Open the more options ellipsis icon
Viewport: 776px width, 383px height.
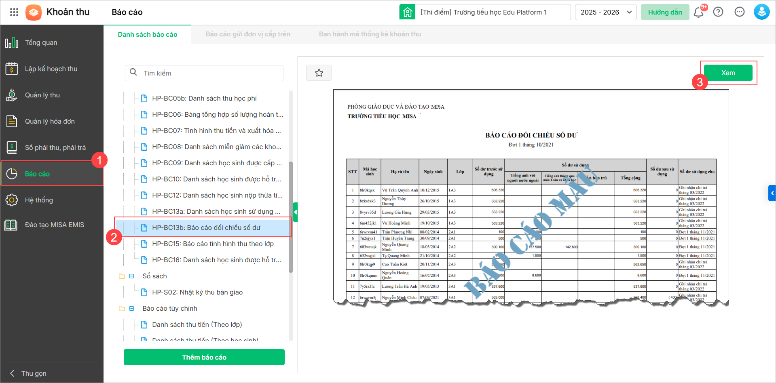740,12
